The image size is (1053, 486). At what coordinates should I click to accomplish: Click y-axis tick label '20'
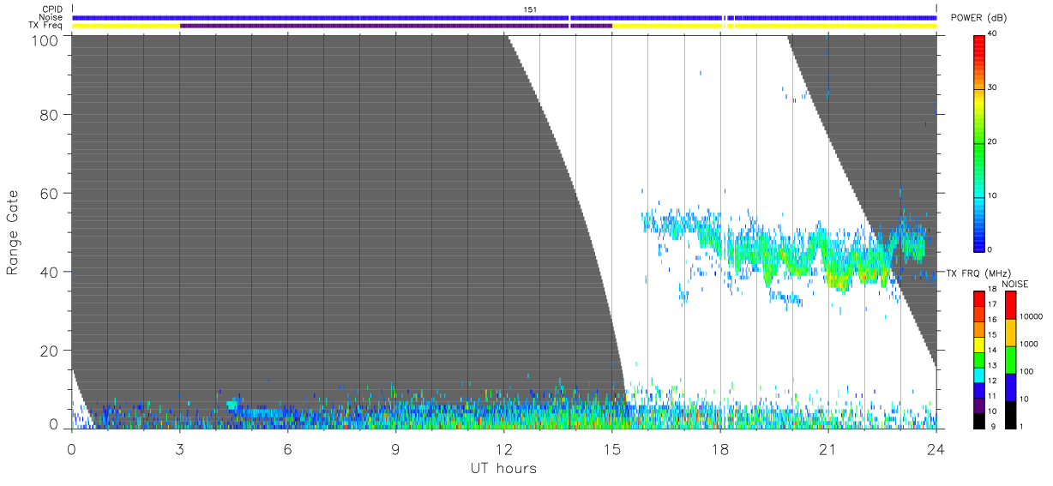pos(50,351)
